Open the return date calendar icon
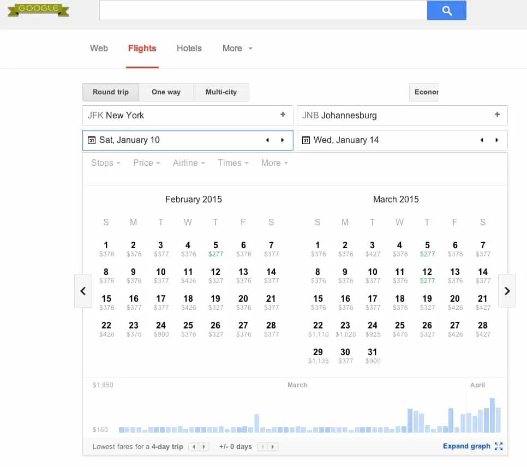Viewport: 527px width, 467px height. click(x=307, y=140)
